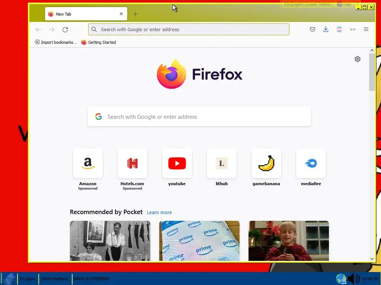Open new tab personalize gear settings
The image size is (381, 285).
(358, 59)
